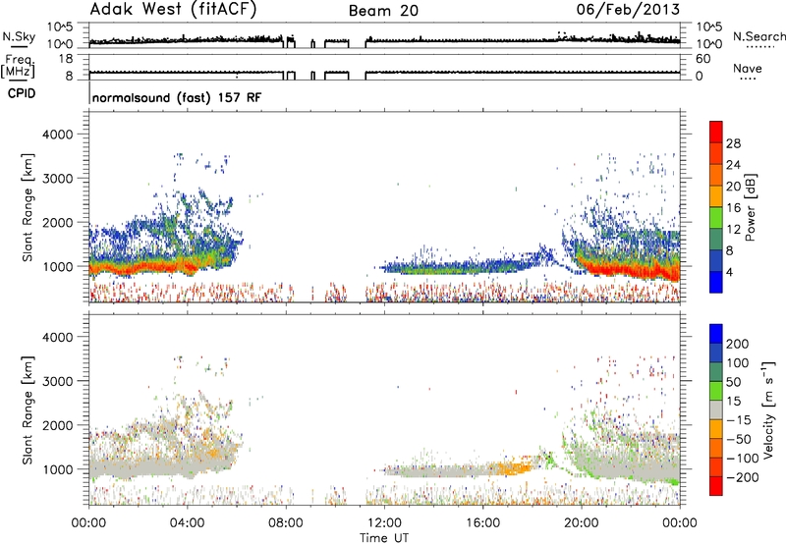Viewport: 786px width, 544px height.
Task: Select the "-15" label on Velocity colorbar
Action: point(739,420)
